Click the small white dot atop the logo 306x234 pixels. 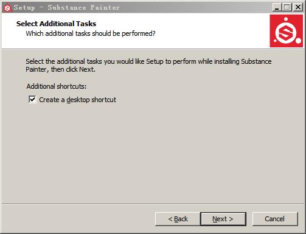coord(286,19)
